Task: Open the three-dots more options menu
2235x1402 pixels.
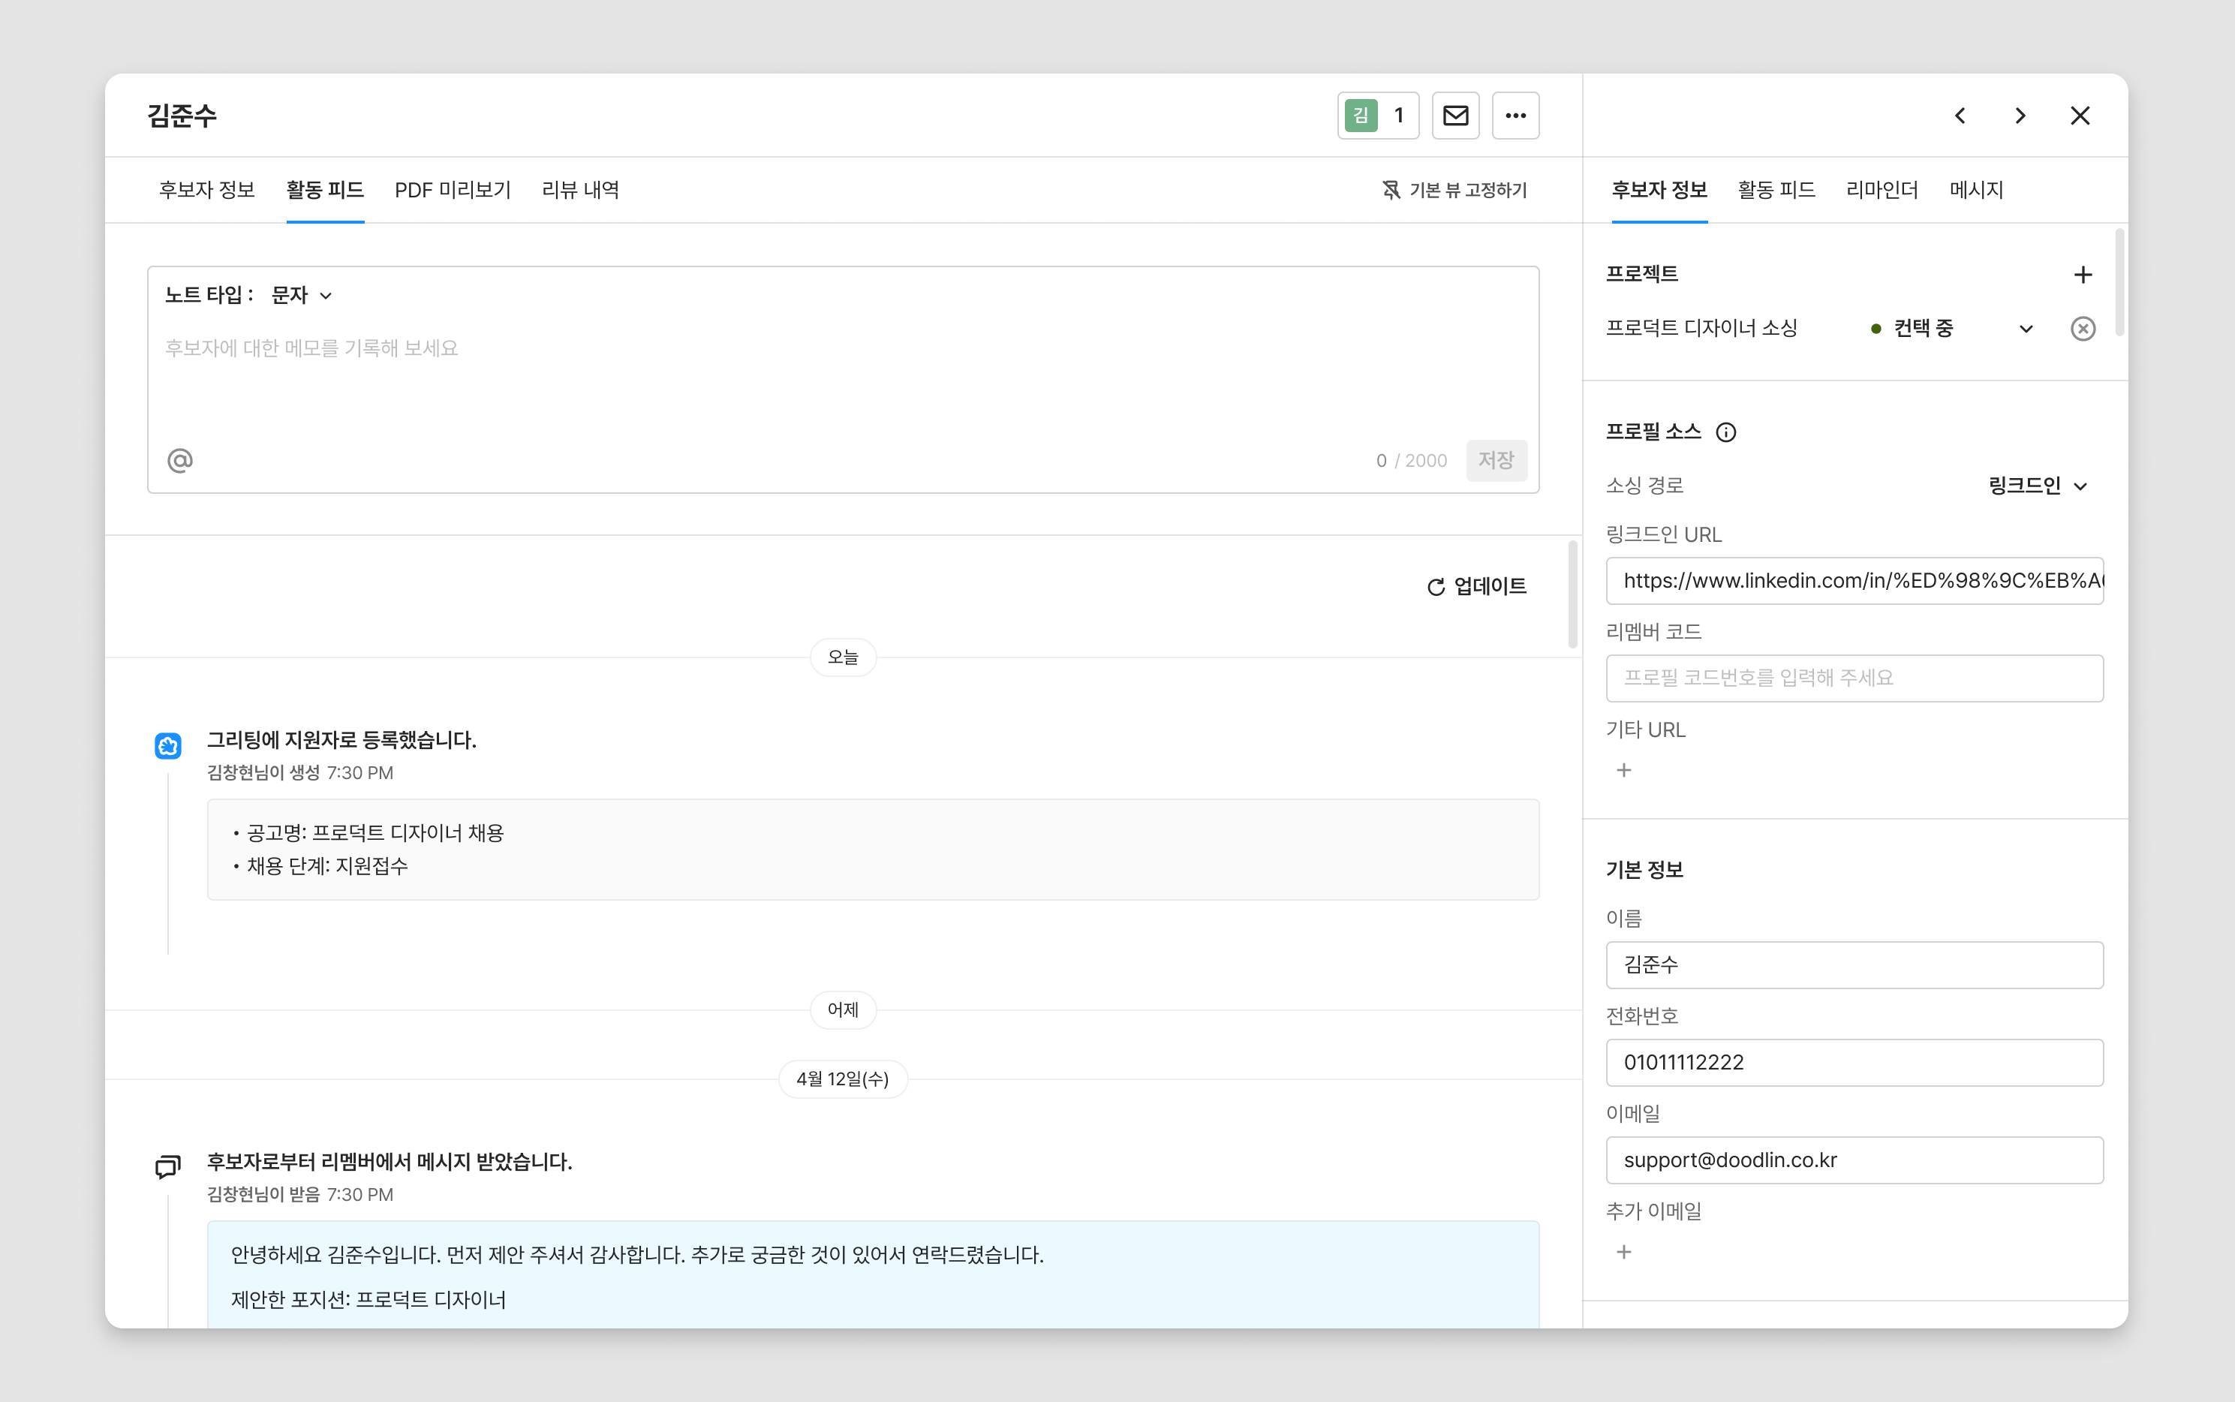Action: [x=1516, y=116]
